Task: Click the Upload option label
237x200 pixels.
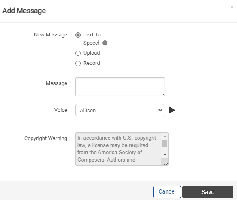Action: (92, 53)
